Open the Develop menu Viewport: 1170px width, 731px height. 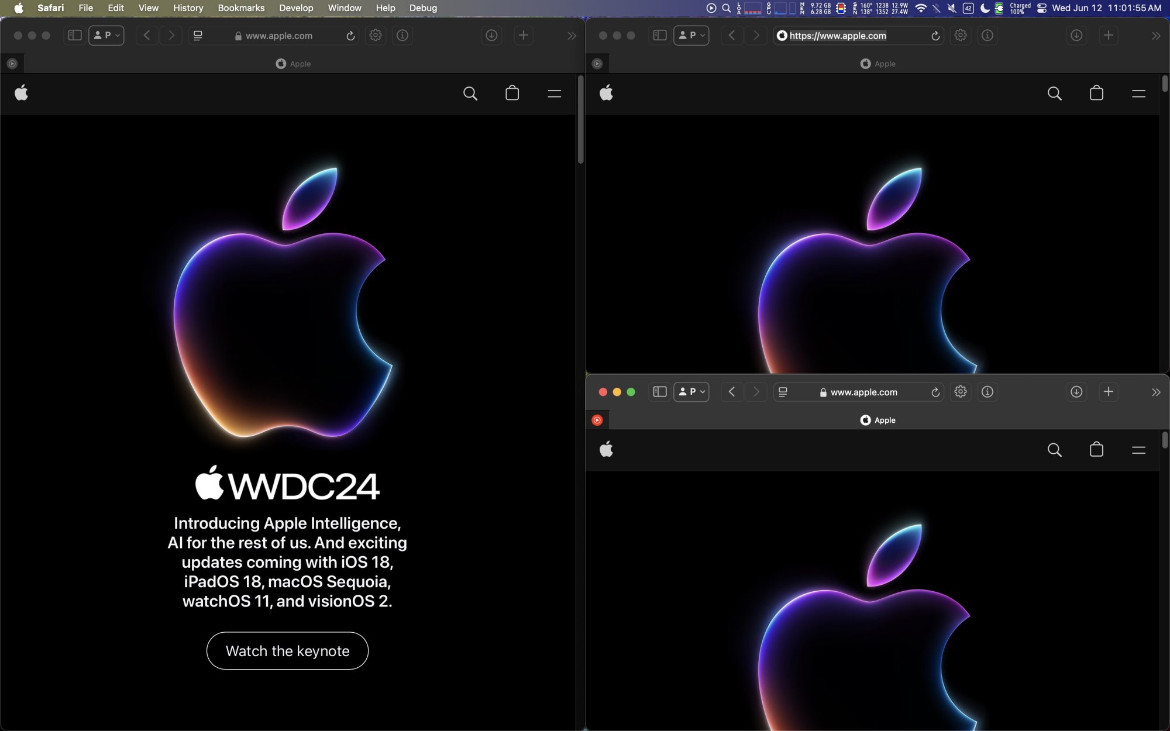point(296,8)
